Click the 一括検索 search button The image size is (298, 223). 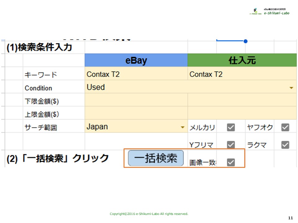click(156, 158)
